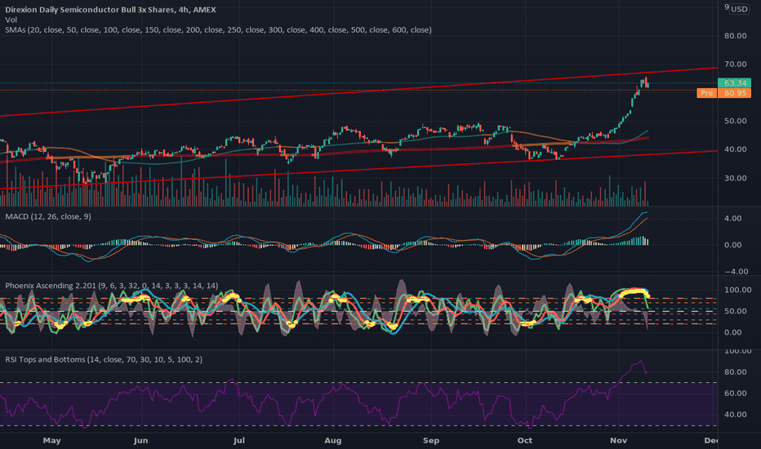
Task: Click the Nov label on time axis
Action: (x=619, y=441)
